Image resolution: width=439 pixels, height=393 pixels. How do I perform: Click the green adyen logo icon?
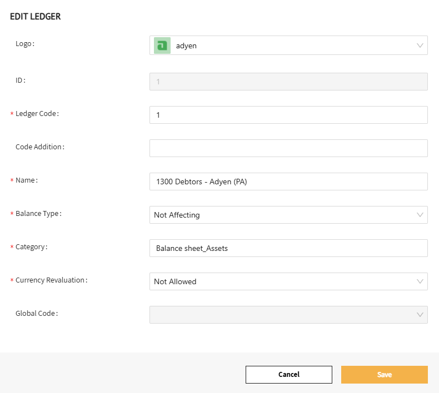point(162,46)
